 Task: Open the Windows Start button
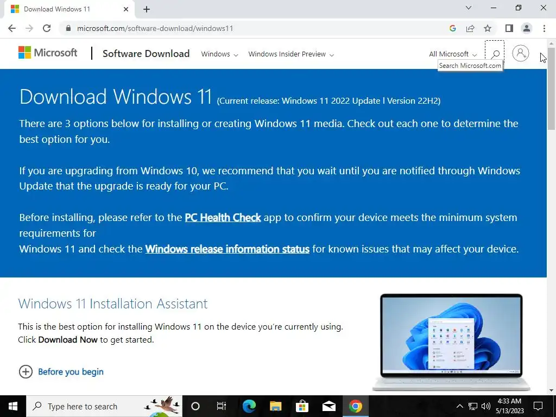[13, 406]
